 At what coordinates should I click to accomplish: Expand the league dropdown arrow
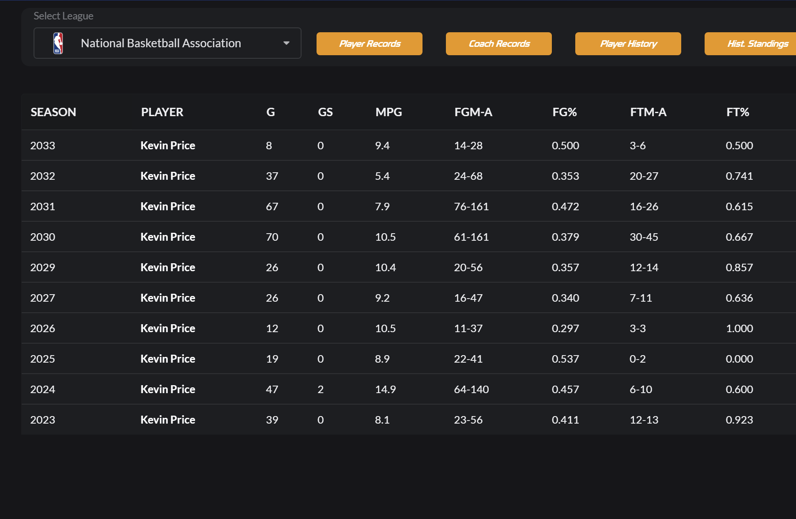(286, 43)
